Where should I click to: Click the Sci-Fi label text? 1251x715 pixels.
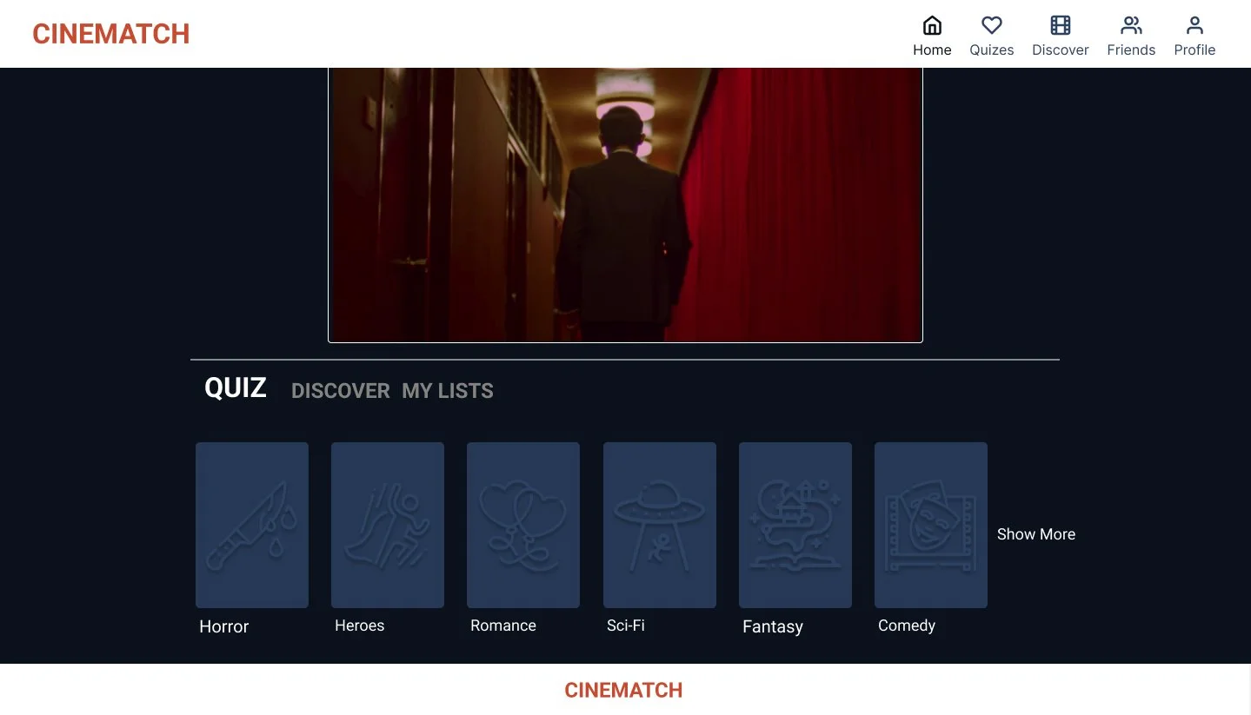626,626
